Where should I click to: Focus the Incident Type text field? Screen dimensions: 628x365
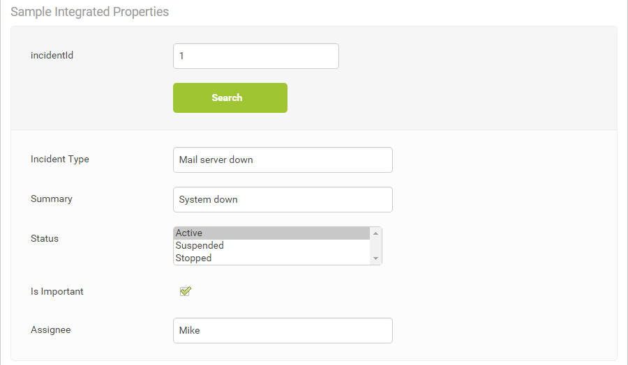pyautogui.click(x=283, y=160)
